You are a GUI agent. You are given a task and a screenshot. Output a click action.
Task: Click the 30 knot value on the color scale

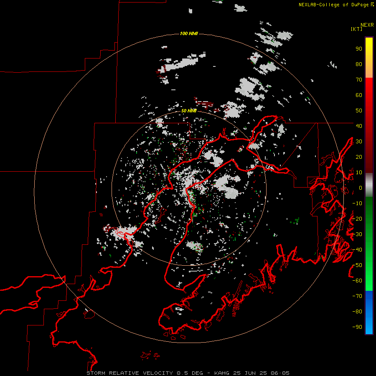pos(359,142)
